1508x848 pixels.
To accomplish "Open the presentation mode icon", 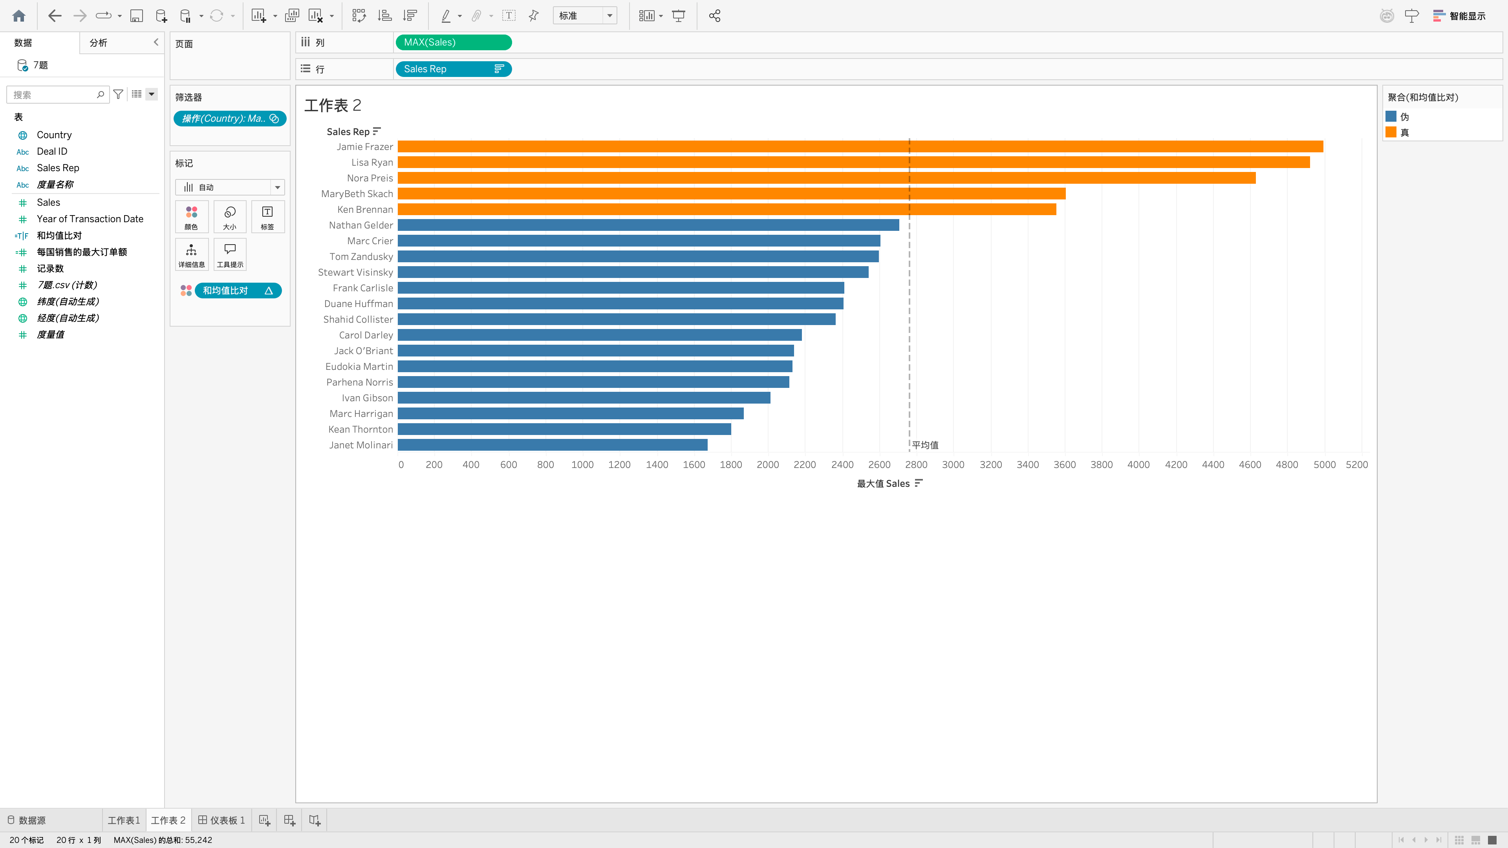I will pyautogui.click(x=679, y=16).
